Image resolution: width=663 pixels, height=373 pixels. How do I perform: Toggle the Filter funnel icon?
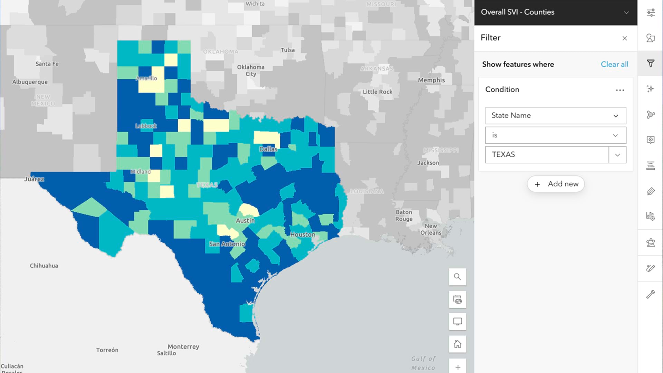[x=651, y=64]
